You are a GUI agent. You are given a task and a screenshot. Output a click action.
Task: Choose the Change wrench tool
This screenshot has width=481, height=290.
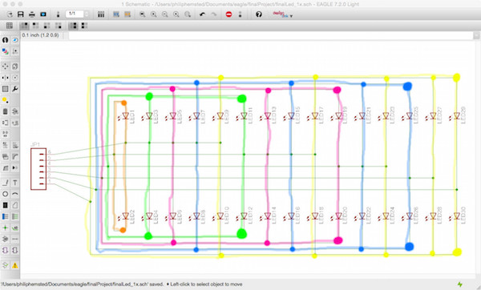15,89
